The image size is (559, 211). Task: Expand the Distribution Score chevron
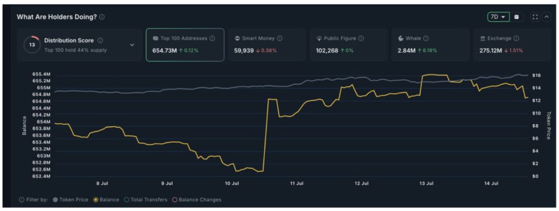tap(132, 45)
